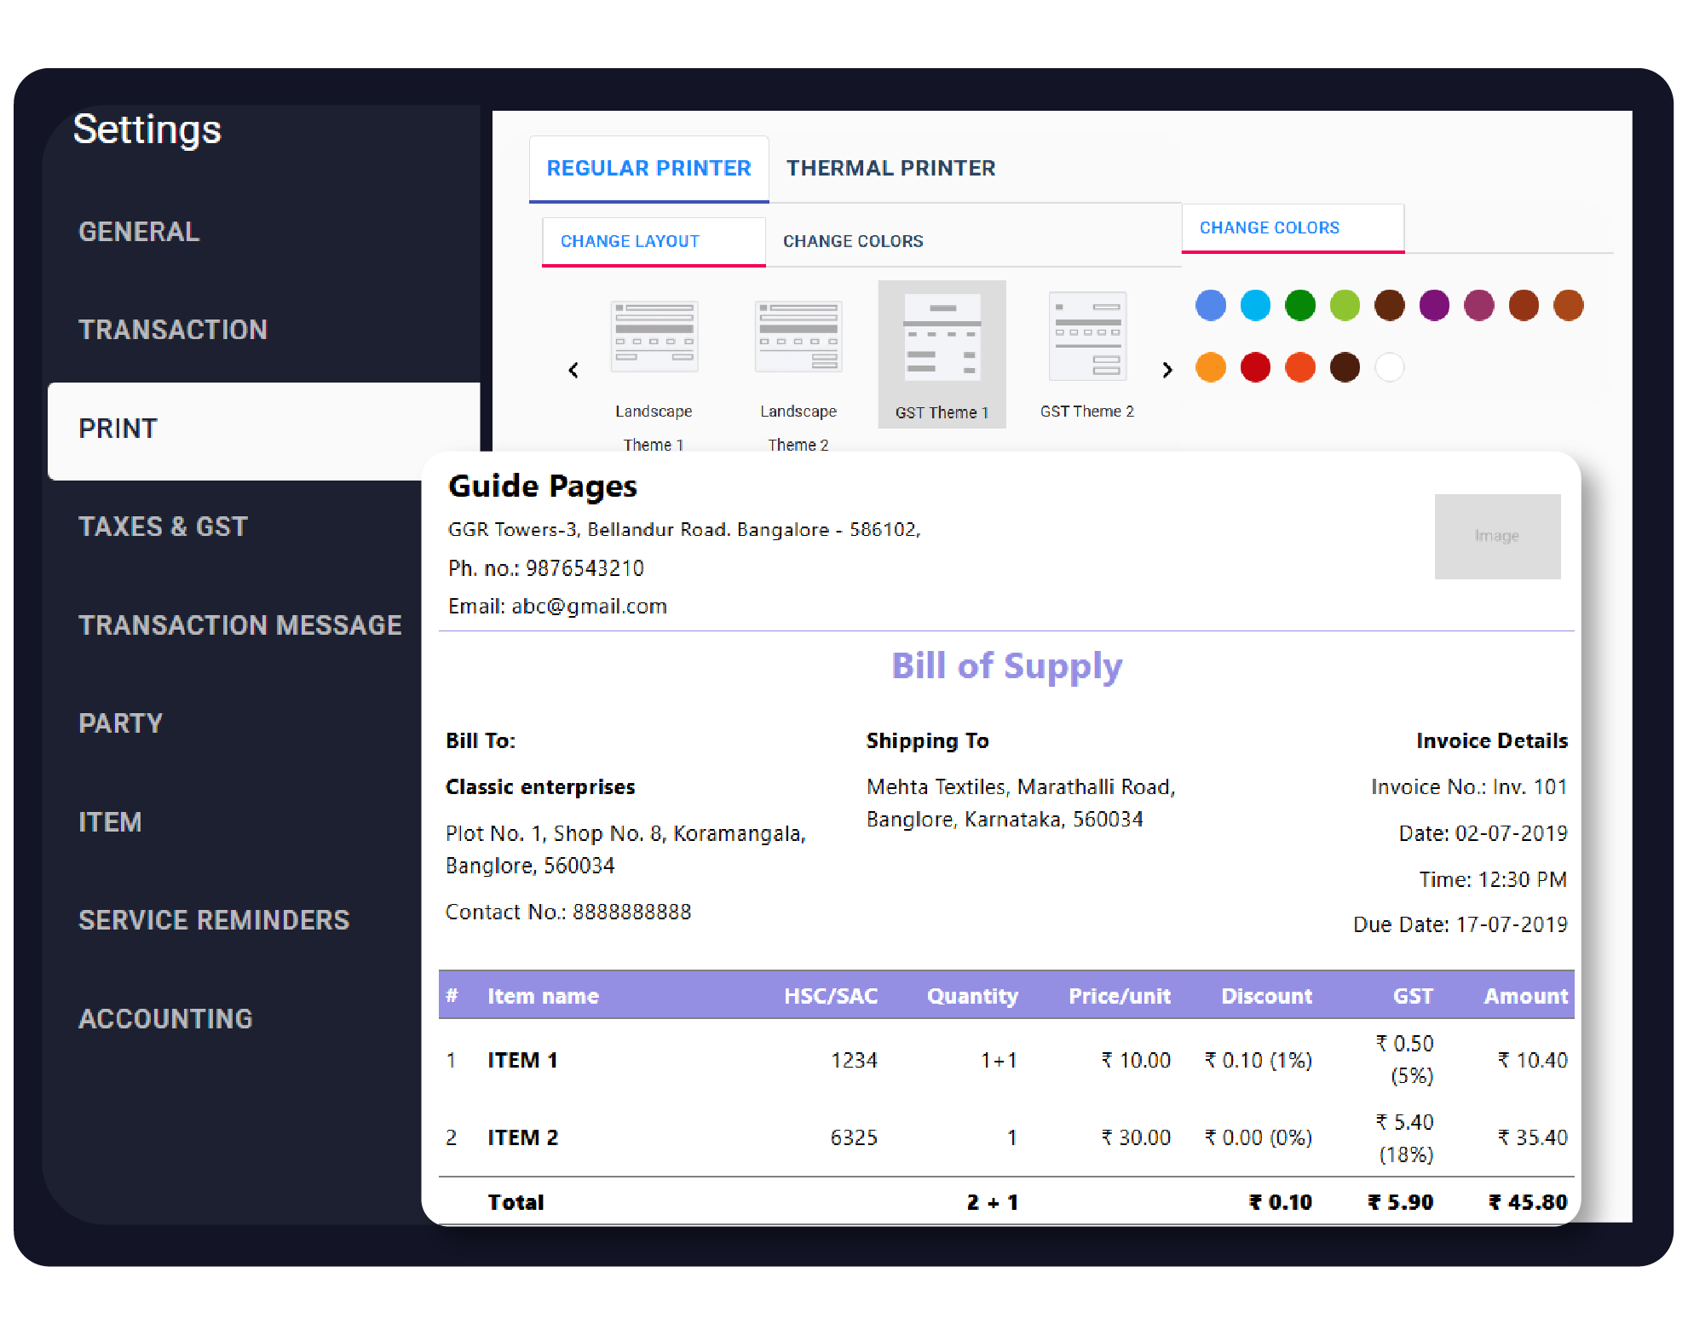Switch to the Thermal Printer tab
1688x1330 pixels.
pyautogui.click(x=891, y=167)
